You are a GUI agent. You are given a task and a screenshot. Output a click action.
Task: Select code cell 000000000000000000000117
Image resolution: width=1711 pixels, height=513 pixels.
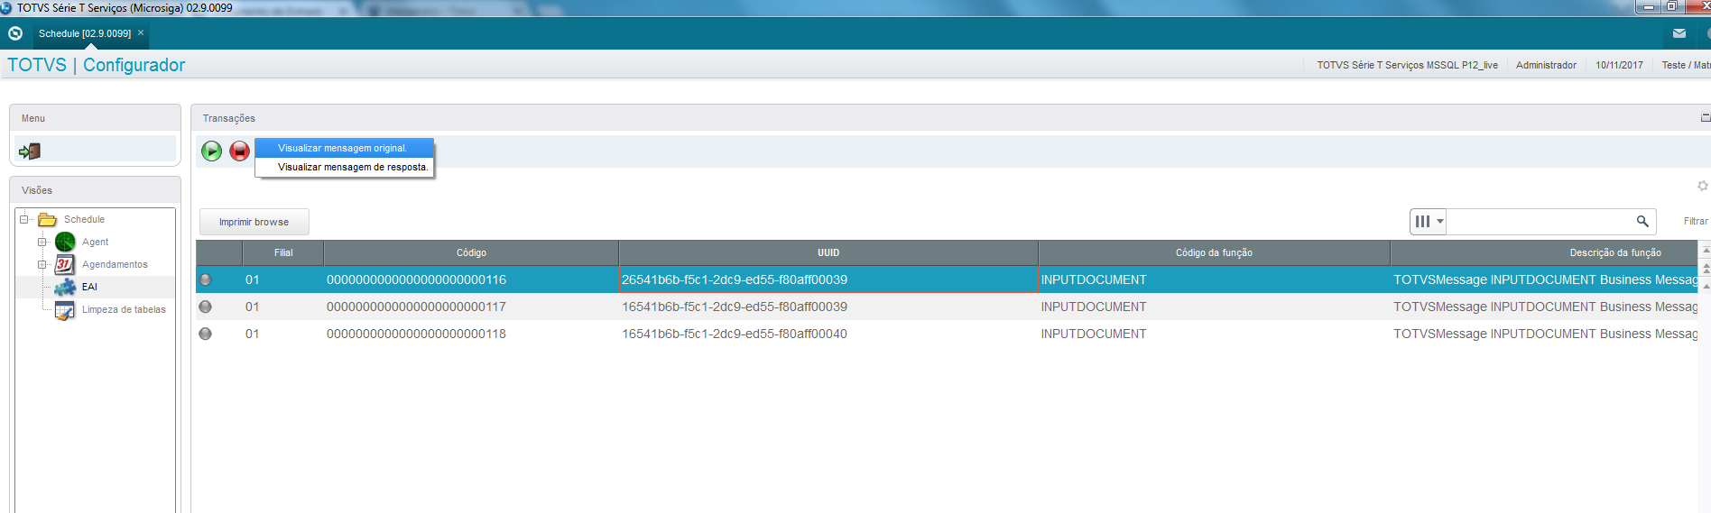471,307
